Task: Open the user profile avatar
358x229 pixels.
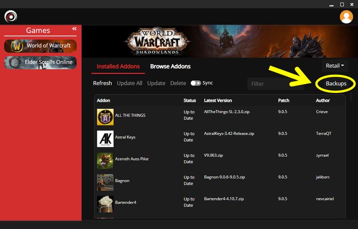Action: [347, 17]
